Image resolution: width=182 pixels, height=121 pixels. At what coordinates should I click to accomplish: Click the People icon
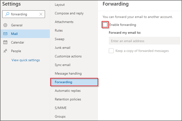point(5,51)
